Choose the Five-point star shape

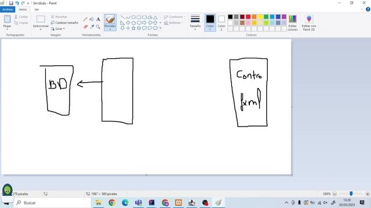coord(133,28)
